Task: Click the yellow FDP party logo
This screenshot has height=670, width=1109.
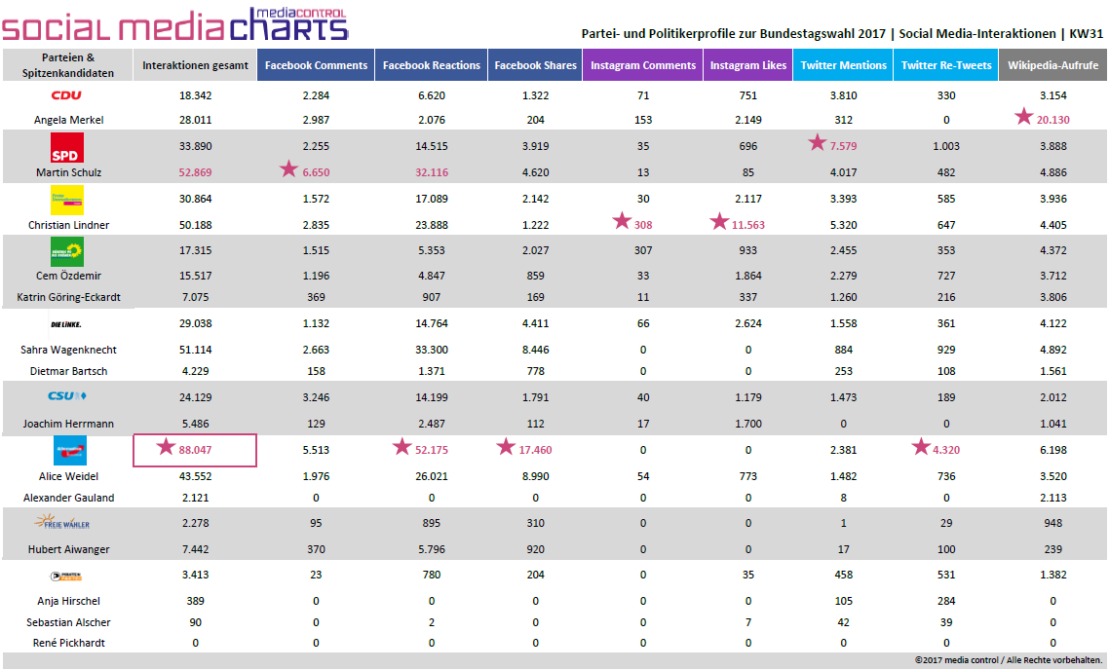Action: click(x=67, y=200)
